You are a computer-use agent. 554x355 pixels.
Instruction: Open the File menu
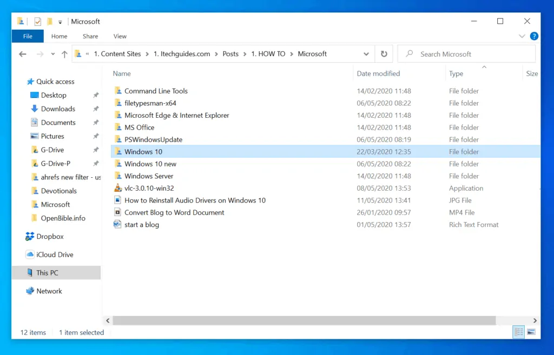[x=27, y=36]
